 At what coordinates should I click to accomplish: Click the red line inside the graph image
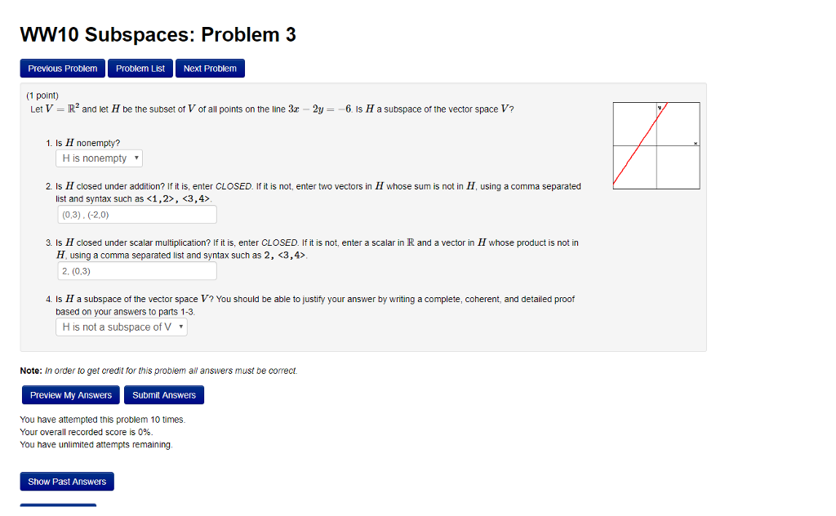641,147
